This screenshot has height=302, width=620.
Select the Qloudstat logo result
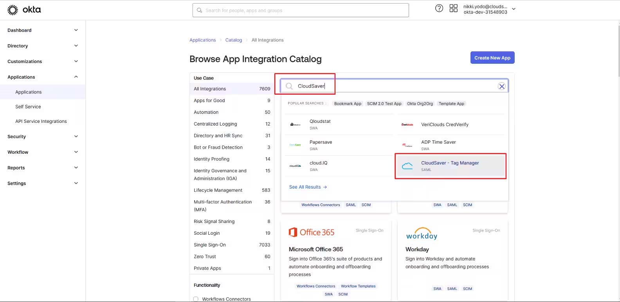pyautogui.click(x=295, y=124)
